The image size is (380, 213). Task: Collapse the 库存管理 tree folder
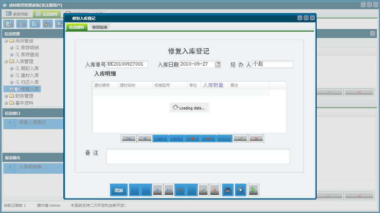pos(6,41)
